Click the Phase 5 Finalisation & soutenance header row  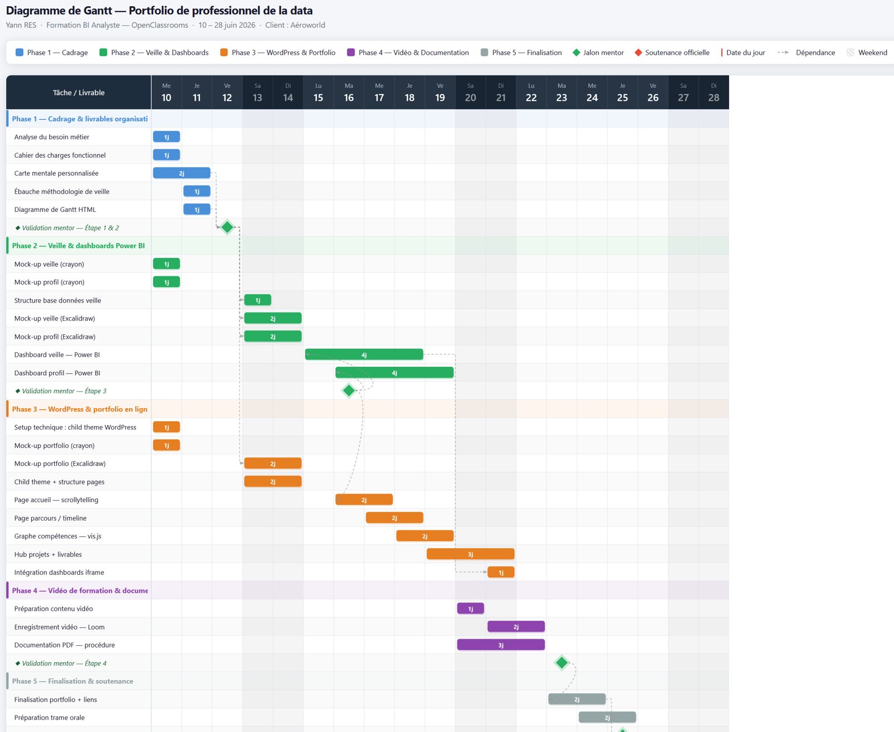(x=368, y=681)
